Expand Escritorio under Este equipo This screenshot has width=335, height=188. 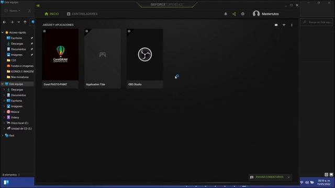pos(4,101)
